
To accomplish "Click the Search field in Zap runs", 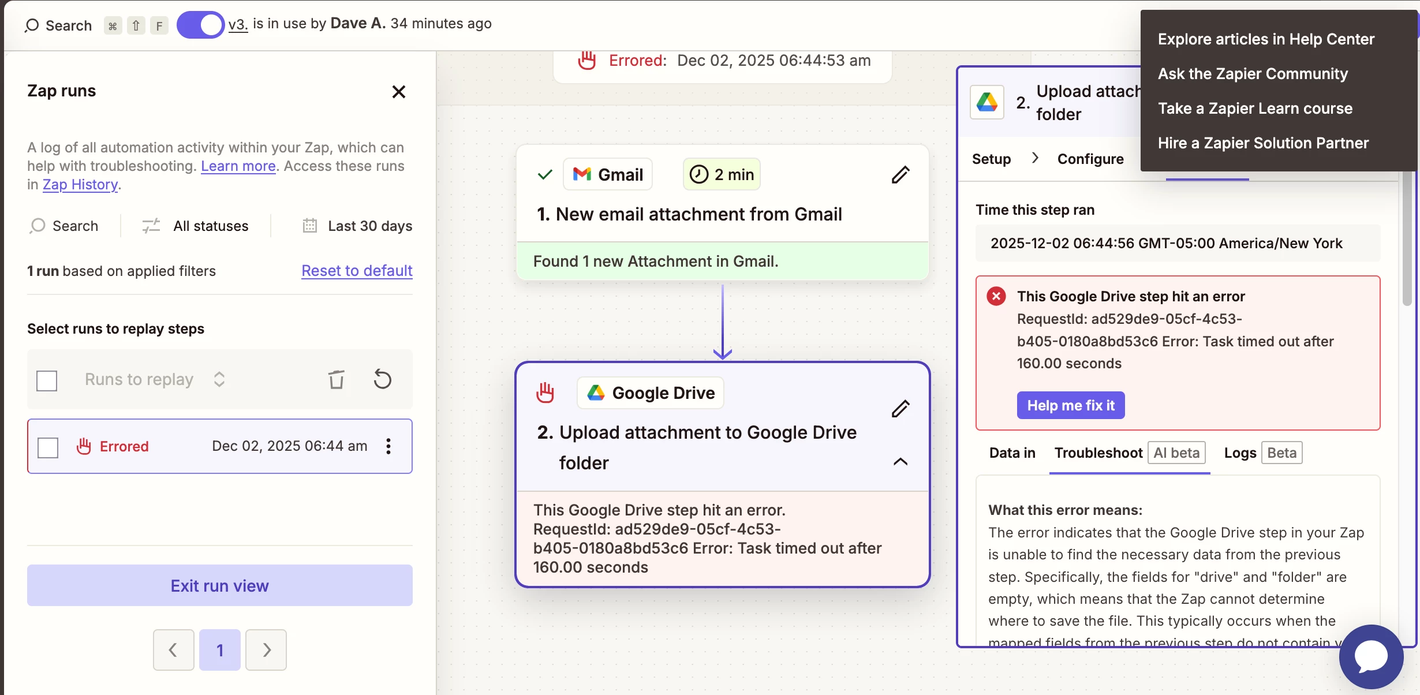I will (x=65, y=226).
